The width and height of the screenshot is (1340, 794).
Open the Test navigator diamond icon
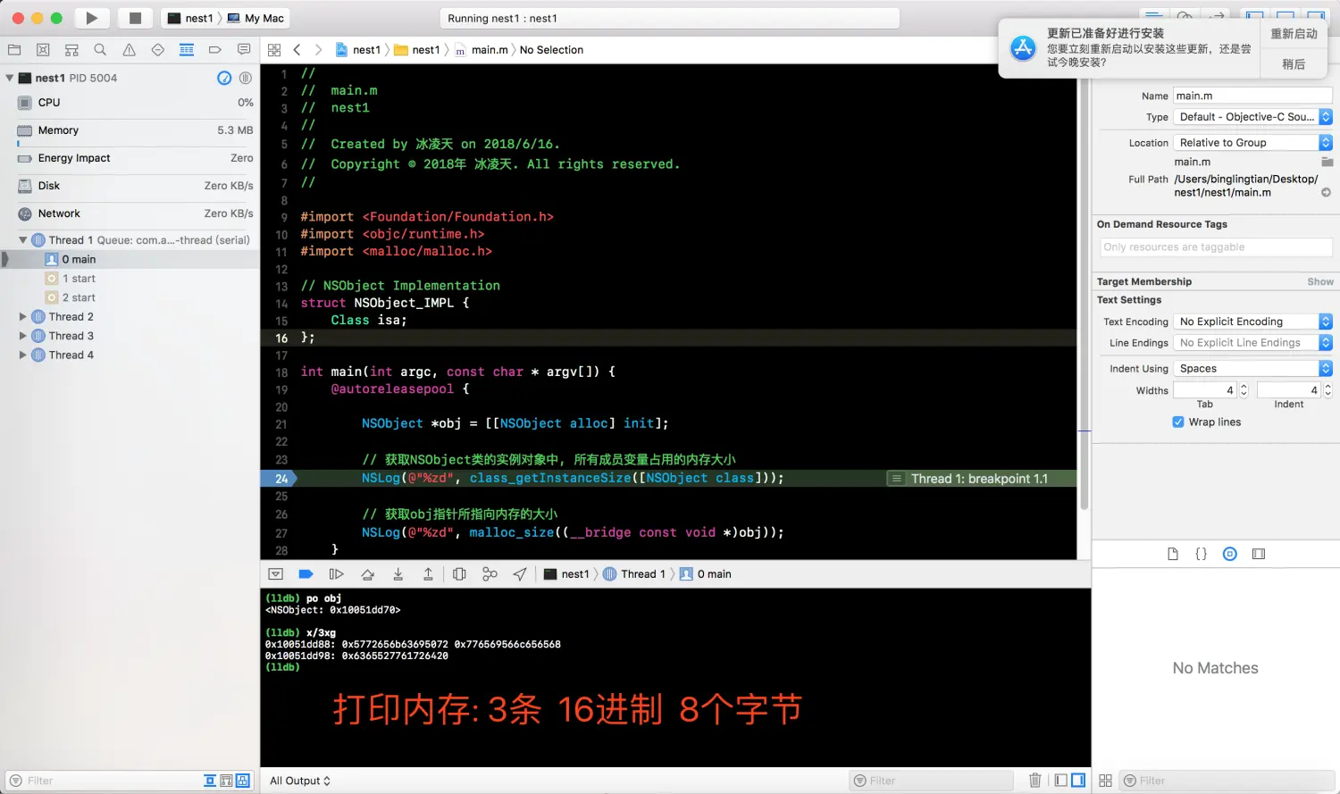click(x=157, y=50)
